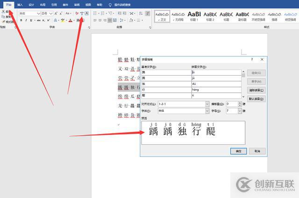299x198 pixels.
Task: Click 取消 to cancel the dialog
Action: [x=257, y=151]
